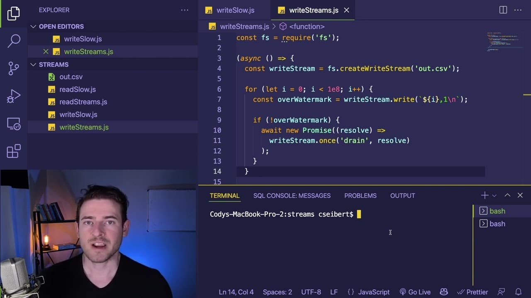Click the Ln 14, Col 4 indicator
The image size is (531, 298).
(x=236, y=292)
